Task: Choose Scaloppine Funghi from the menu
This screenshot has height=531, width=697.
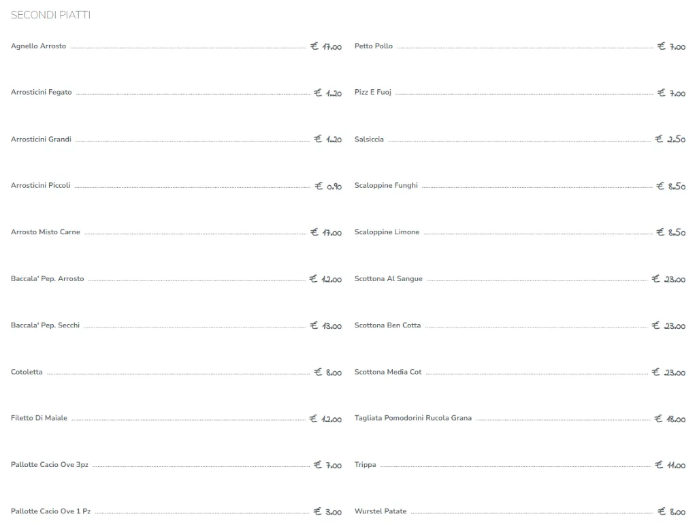Action: click(386, 186)
